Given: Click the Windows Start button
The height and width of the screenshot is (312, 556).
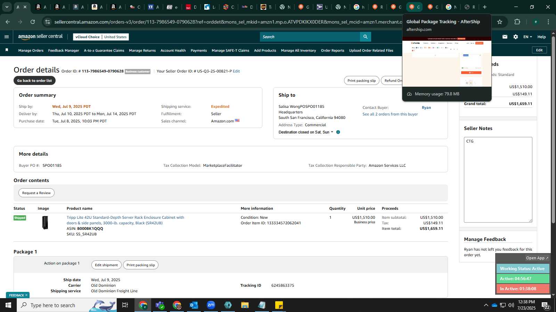Looking at the screenshot, I should [x=8, y=305].
